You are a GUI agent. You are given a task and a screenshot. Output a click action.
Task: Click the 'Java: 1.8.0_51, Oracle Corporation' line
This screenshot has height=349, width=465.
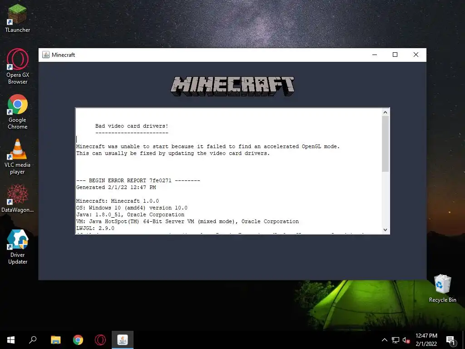130,214
